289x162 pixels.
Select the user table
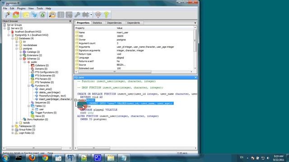coord(41,109)
